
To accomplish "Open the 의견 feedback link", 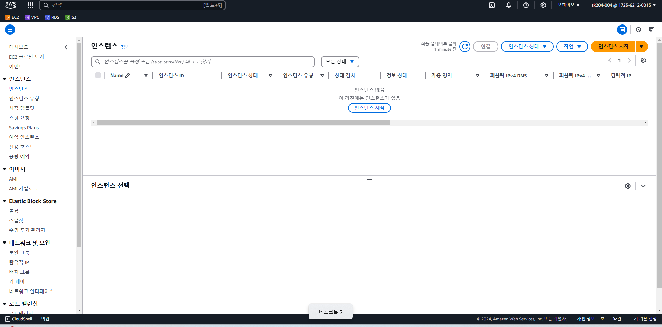I will [x=45, y=319].
